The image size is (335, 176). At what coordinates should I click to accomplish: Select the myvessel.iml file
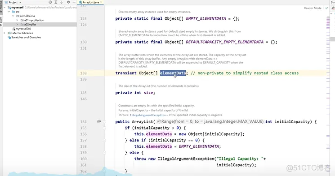(x=23, y=29)
